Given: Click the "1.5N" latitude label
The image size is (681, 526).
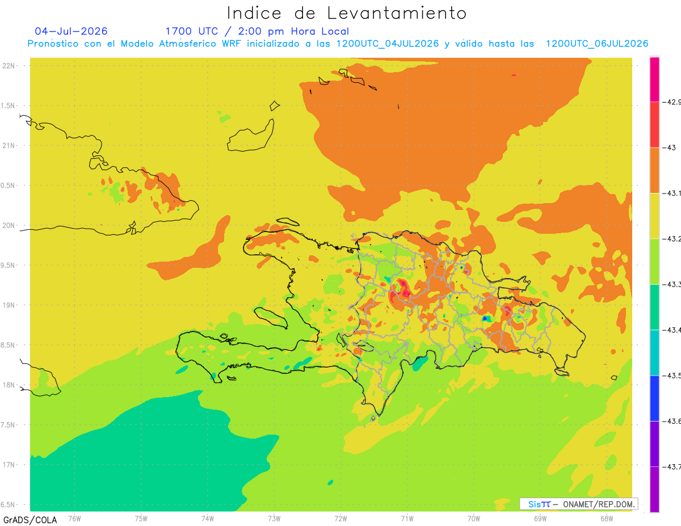Looking at the screenshot, I should 7,106.
